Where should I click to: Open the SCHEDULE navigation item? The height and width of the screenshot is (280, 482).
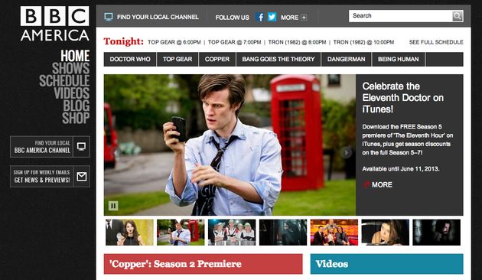click(x=64, y=81)
